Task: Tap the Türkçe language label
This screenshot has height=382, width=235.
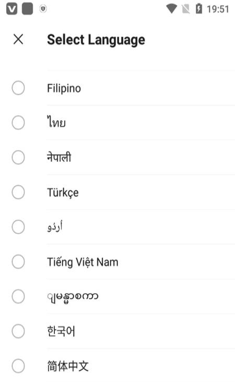Action: (x=63, y=193)
